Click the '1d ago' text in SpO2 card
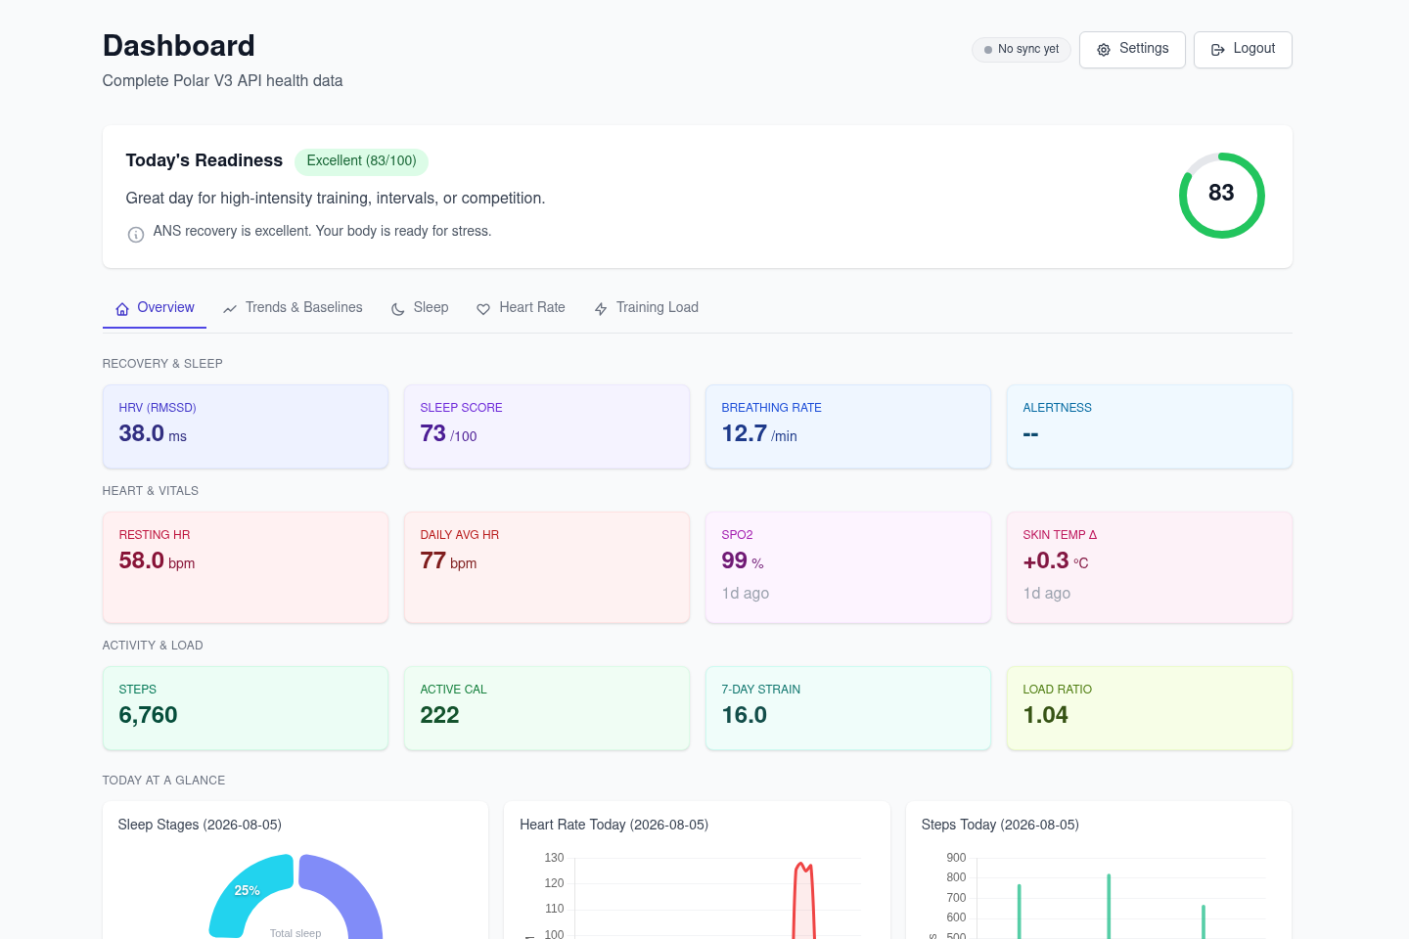This screenshot has height=939, width=1409. [746, 594]
